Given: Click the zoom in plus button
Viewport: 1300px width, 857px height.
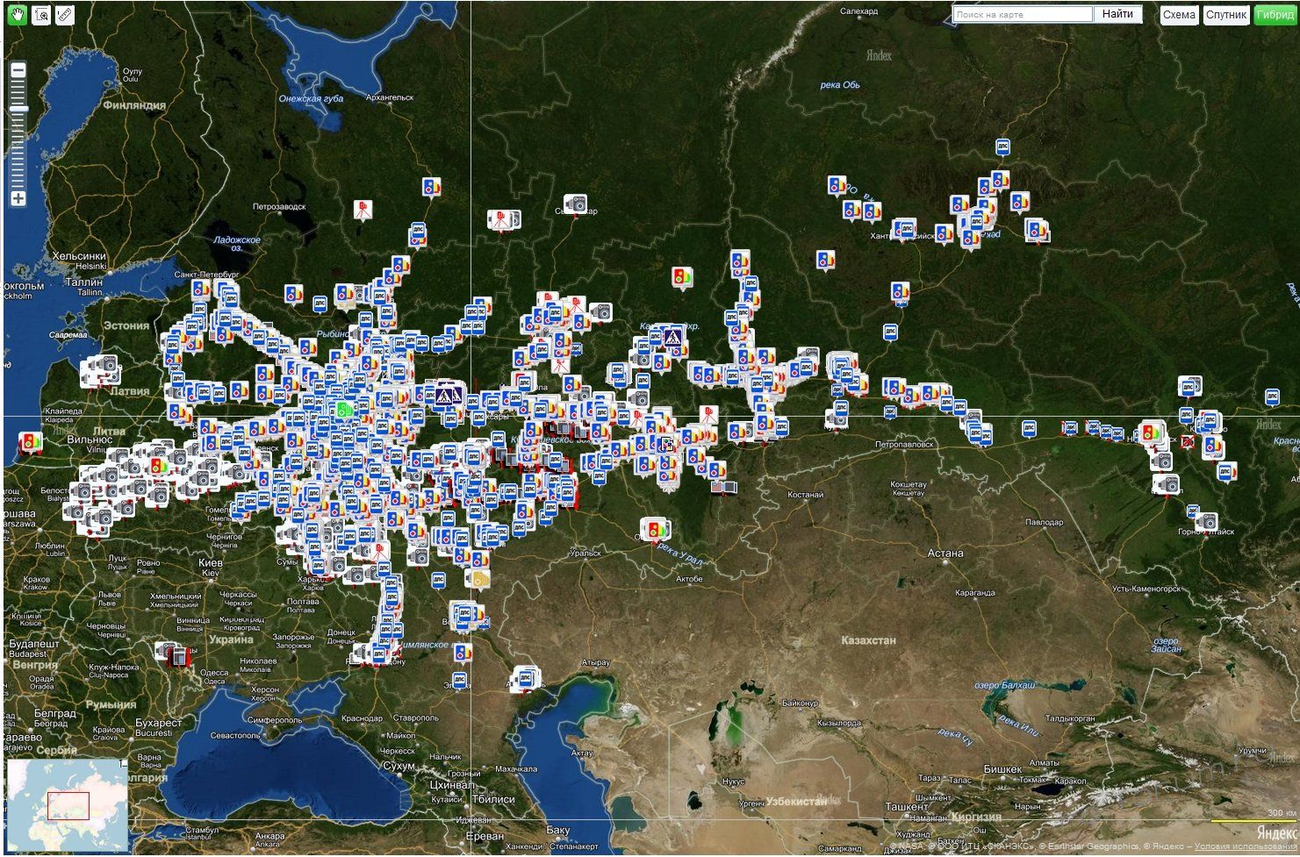Looking at the screenshot, I should tap(18, 198).
